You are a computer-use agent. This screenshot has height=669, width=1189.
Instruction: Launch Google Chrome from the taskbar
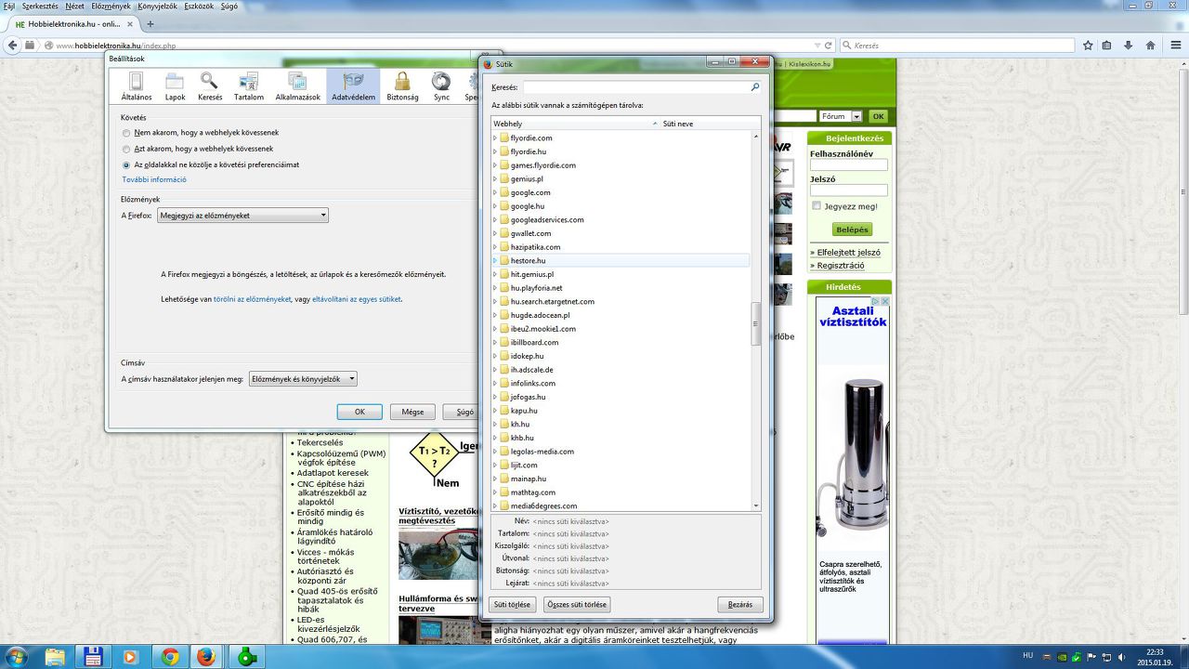[169, 656]
